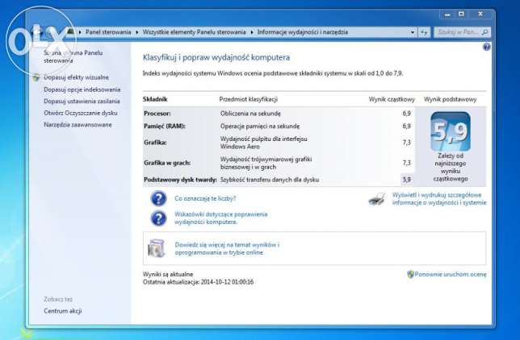Select 'Procesor:' row label
This screenshot has height=340, width=520.
coord(157,114)
